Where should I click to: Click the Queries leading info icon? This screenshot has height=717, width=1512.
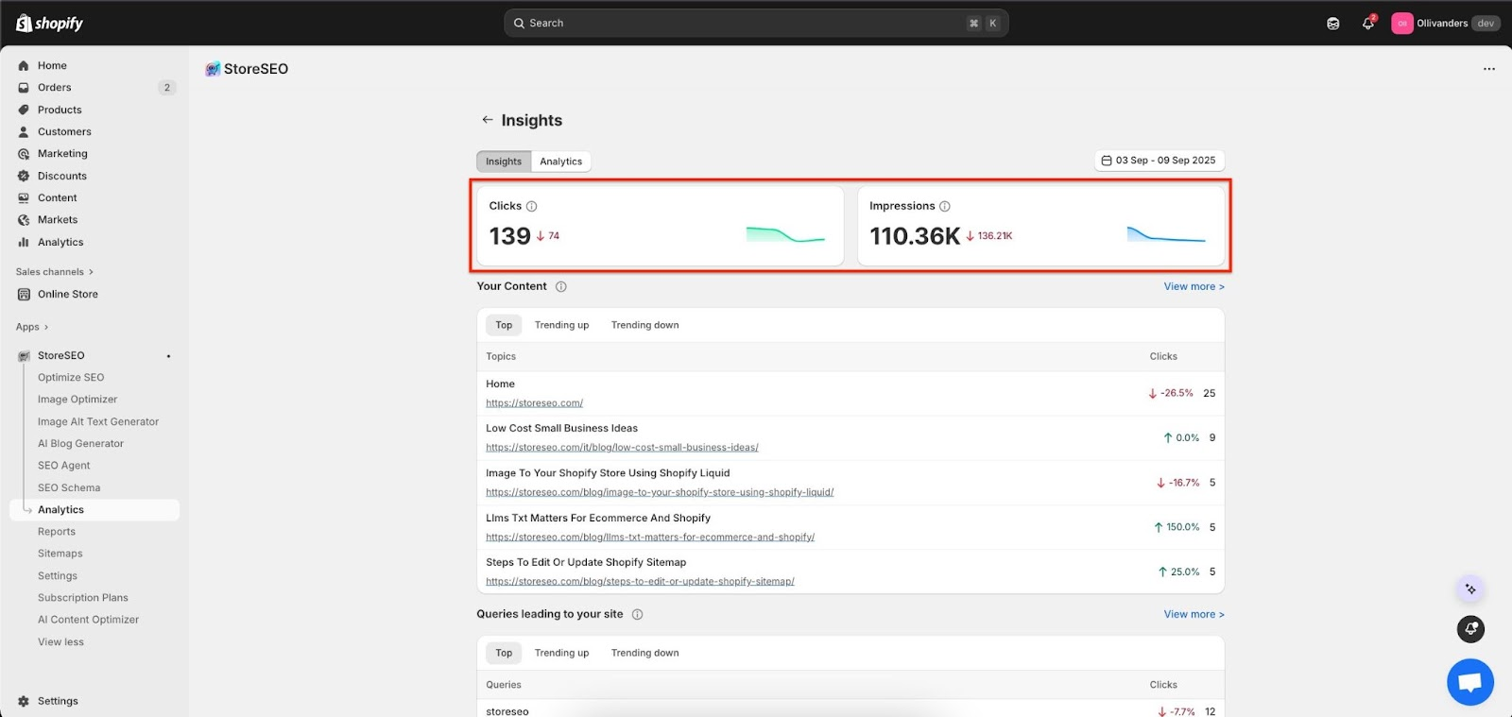pyautogui.click(x=637, y=614)
